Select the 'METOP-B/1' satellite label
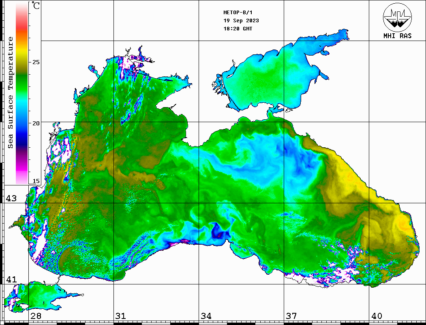 click(x=238, y=13)
